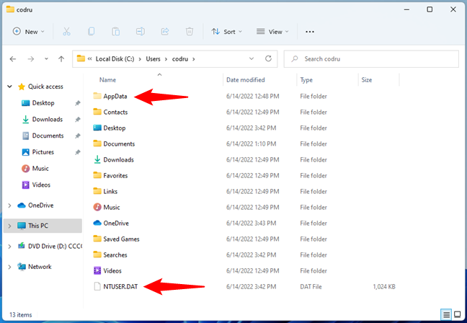Click the Desktop folder icon in file list
This screenshot has width=467, height=323.
97,128
